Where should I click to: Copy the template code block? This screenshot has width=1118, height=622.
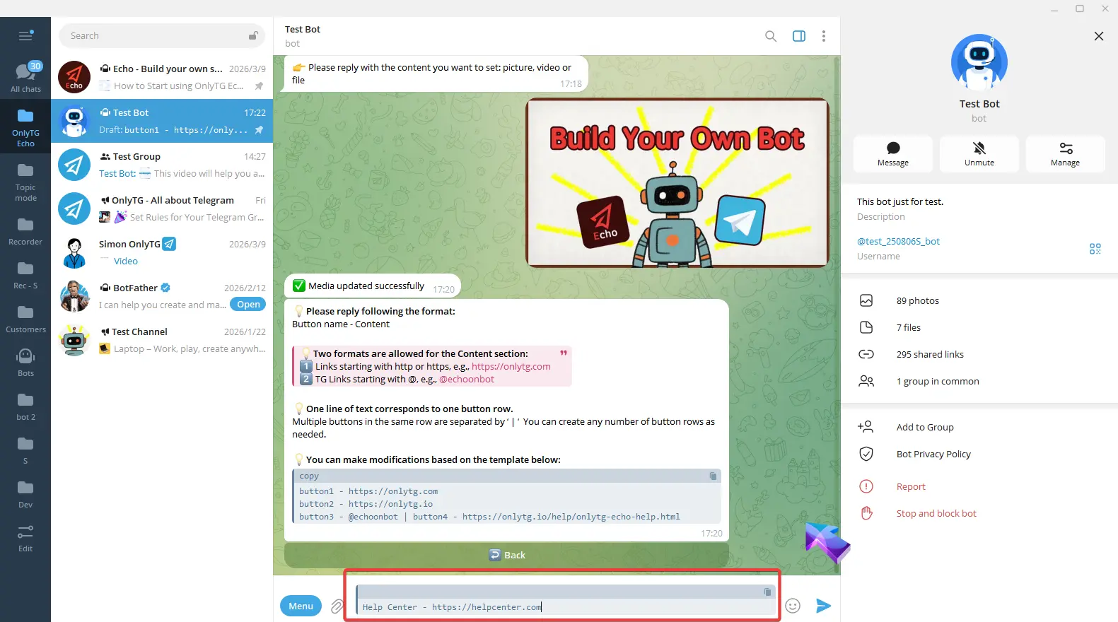coord(713,476)
